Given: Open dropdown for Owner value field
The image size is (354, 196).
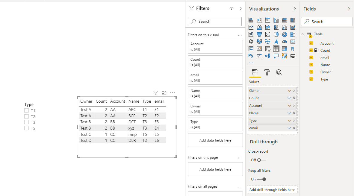Looking at the screenshot, I should [x=289, y=90].
